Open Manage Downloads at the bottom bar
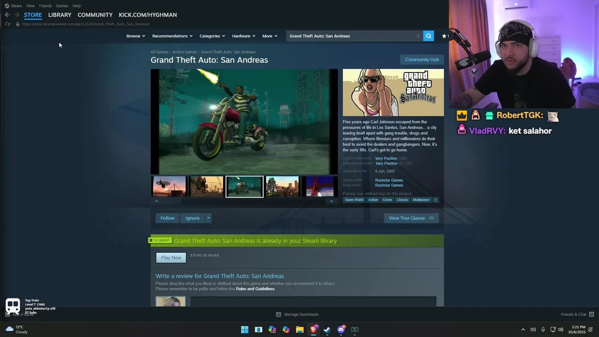 click(297, 315)
